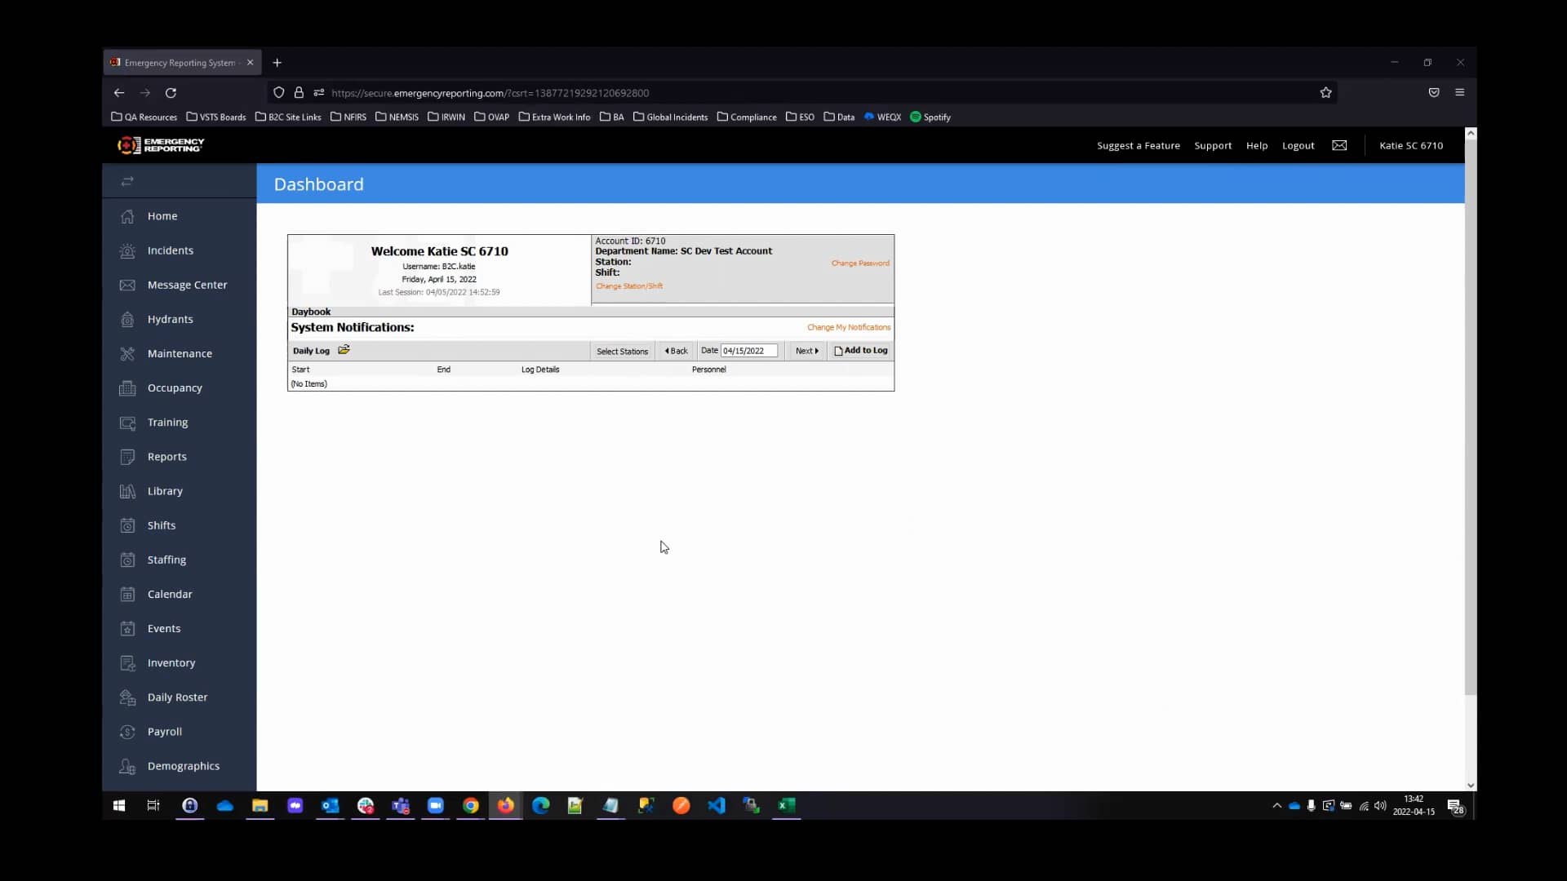1567x881 pixels.
Task: Open the Incidents sidebar section
Action: pyautogui.click(x=170, y=250)
